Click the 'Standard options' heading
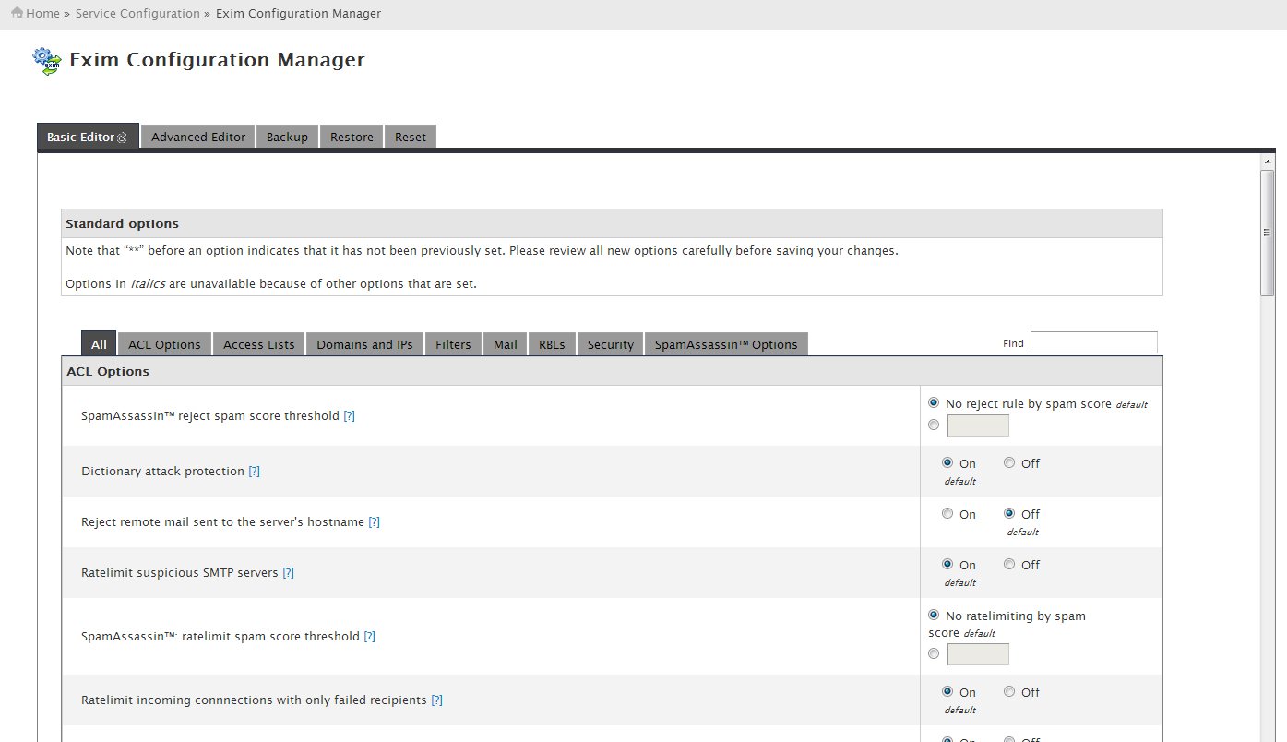This screenshot has width=1287, height=742. click(x=122, y=224)
